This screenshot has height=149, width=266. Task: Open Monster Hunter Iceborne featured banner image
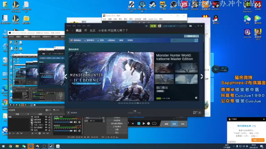click(x=111, y=76)
